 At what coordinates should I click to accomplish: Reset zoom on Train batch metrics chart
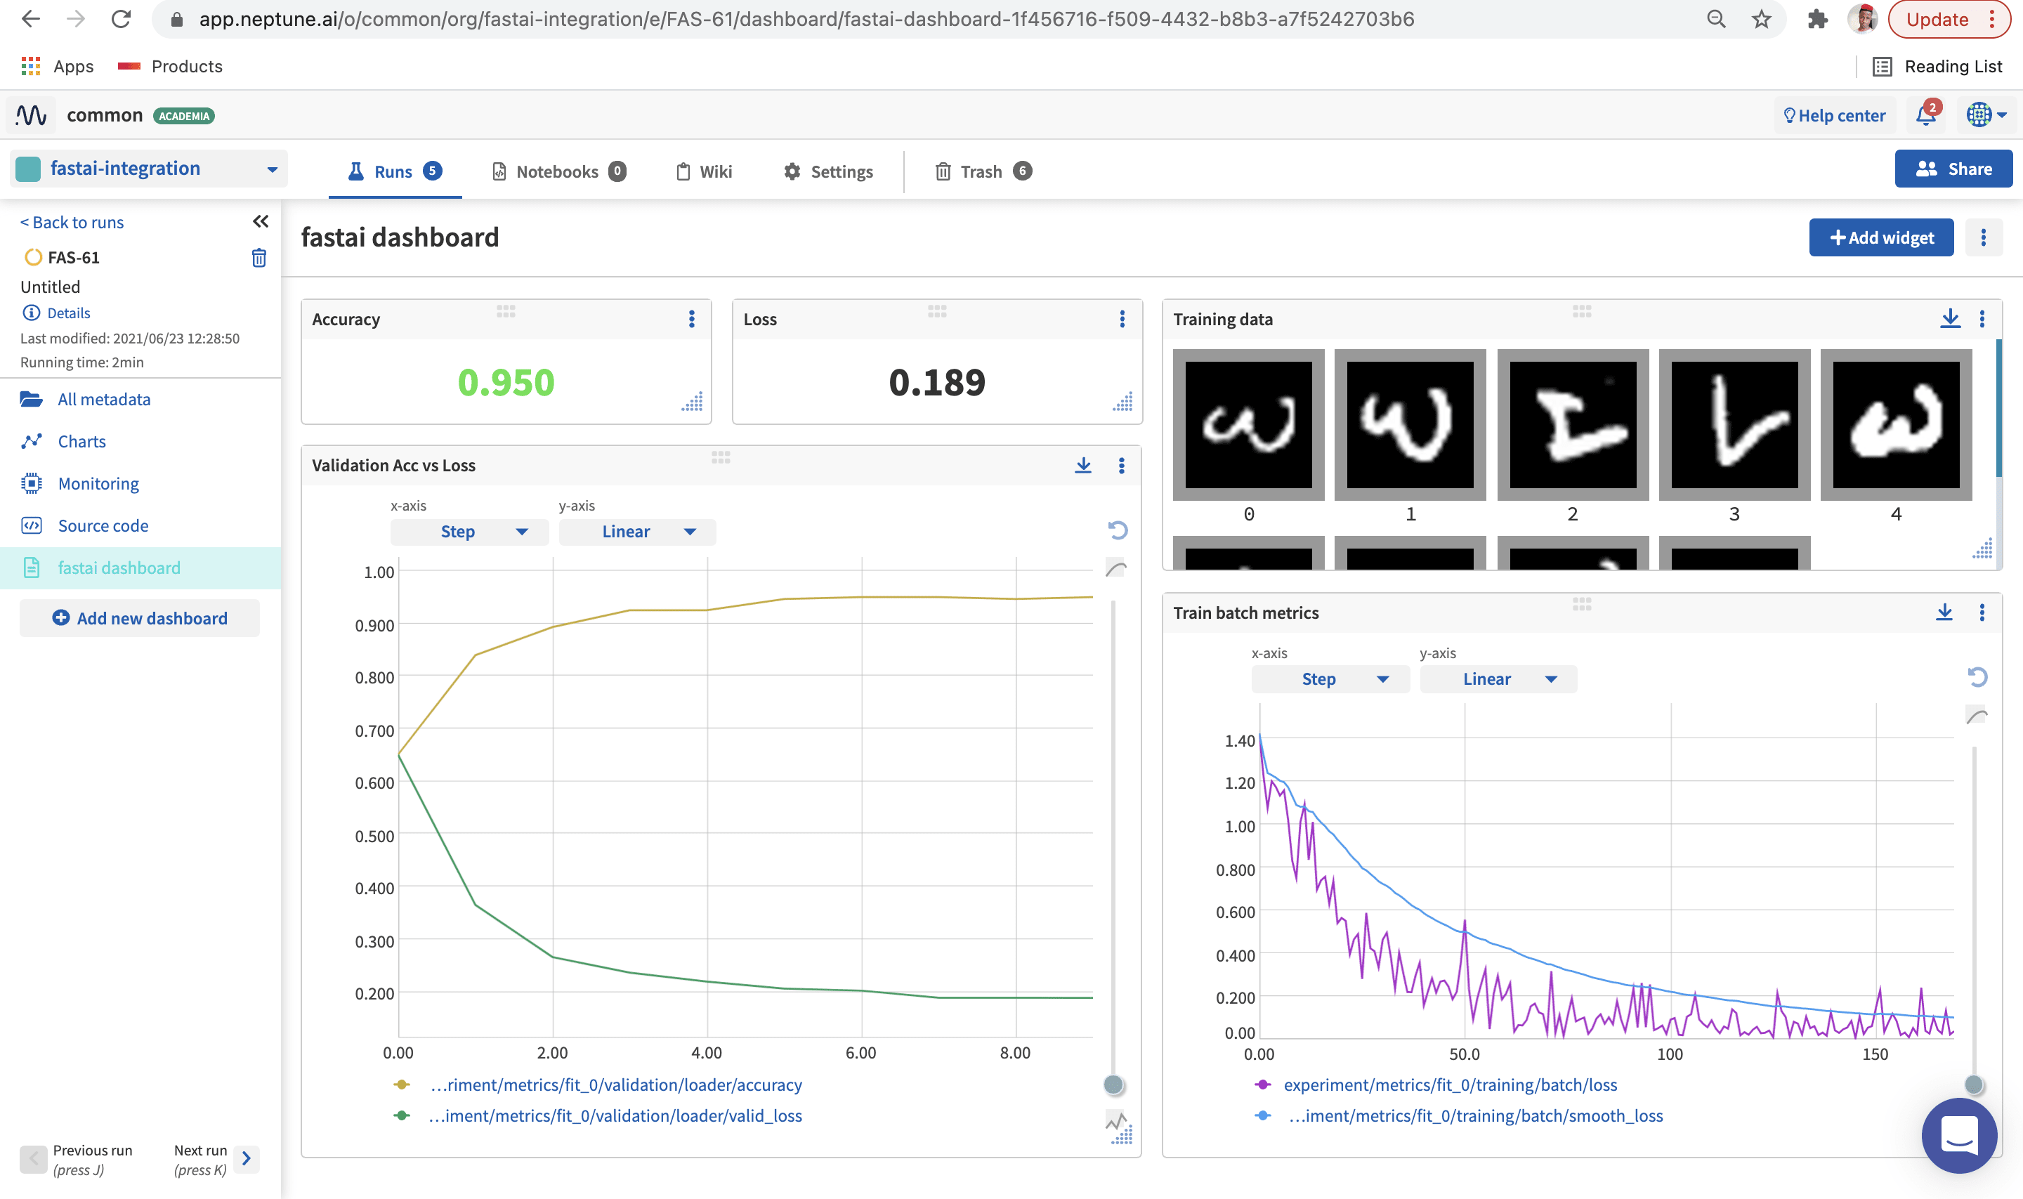[x=1977, y=677]
